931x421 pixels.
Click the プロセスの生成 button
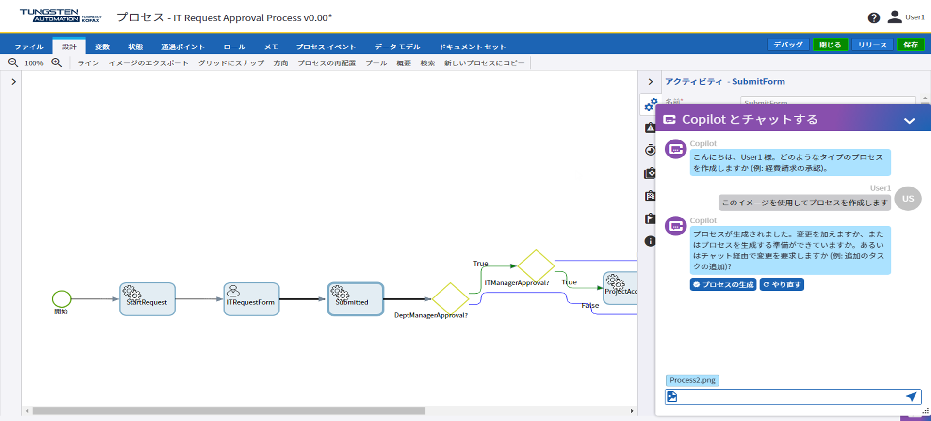(x=723, y=284)
